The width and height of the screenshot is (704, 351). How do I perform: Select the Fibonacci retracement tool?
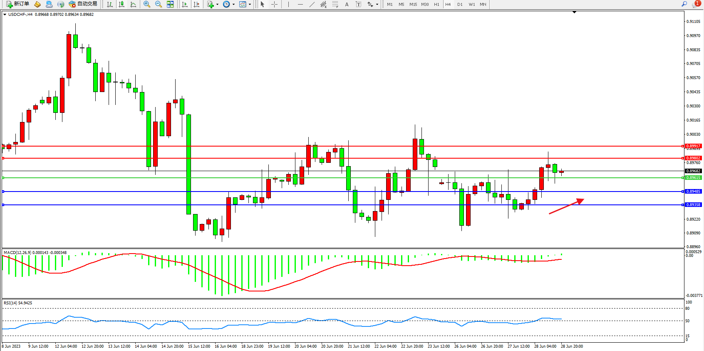pyautogui.click(x=335, y=4)
